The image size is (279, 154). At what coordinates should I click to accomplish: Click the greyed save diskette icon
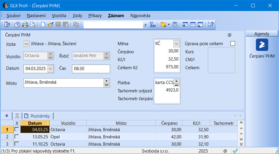58,25
